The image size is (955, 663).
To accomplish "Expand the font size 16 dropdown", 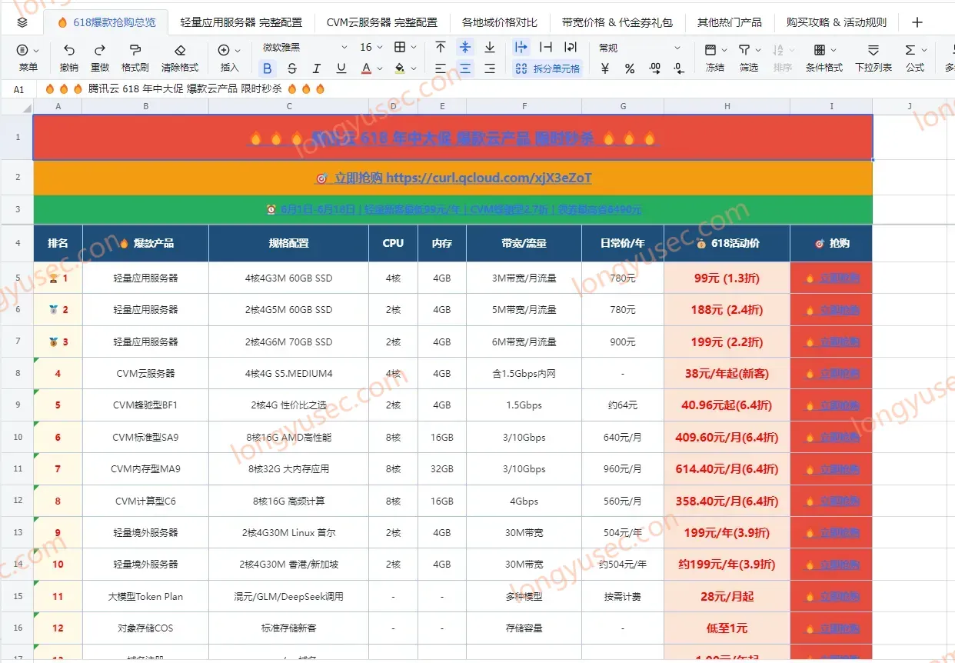I will pyautogui.click(x=371, y=48).
